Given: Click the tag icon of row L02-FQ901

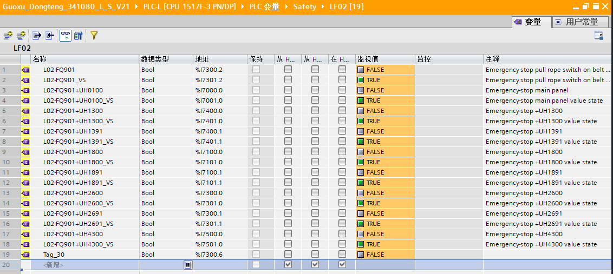Looking at the screenshot, I should tap(25, 70).
